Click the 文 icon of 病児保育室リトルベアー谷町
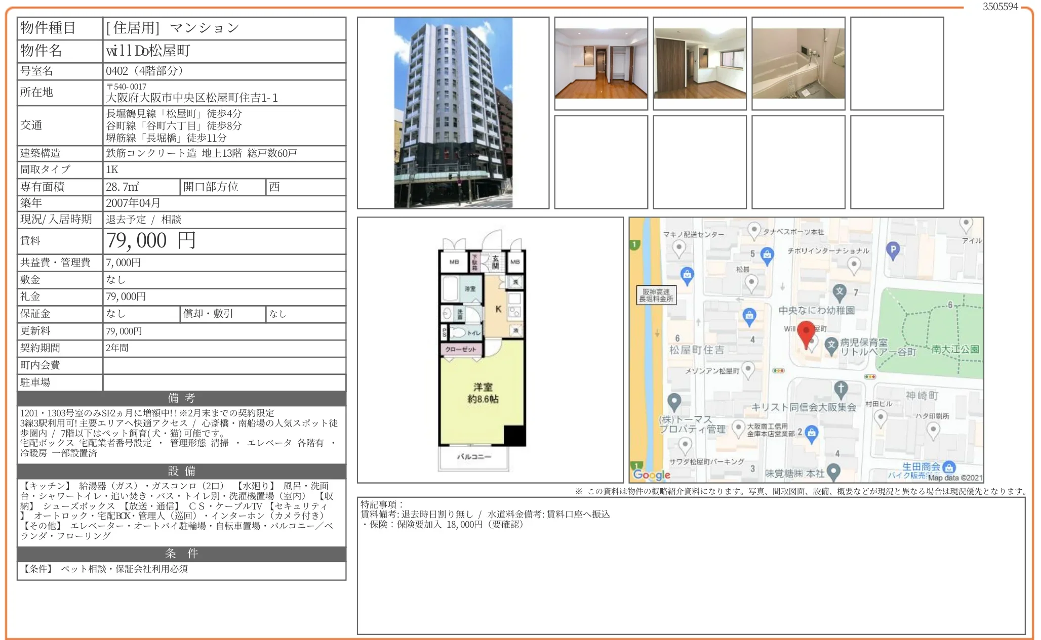1041x640 pixels. pyautogui.click(x=832, y=345)
